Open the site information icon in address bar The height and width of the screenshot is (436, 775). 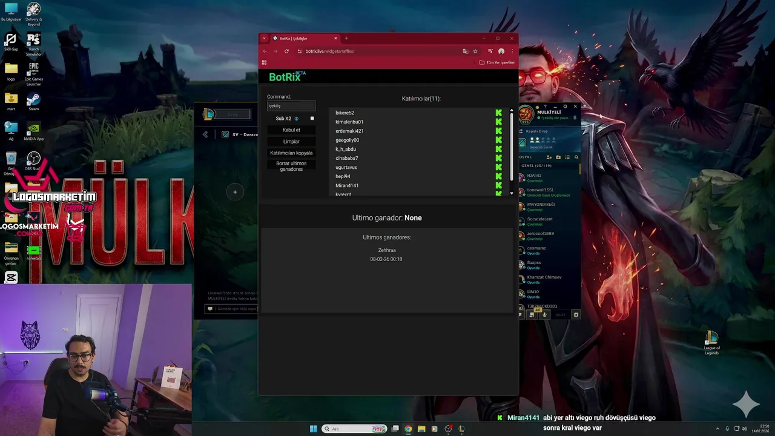pos(299,51)
